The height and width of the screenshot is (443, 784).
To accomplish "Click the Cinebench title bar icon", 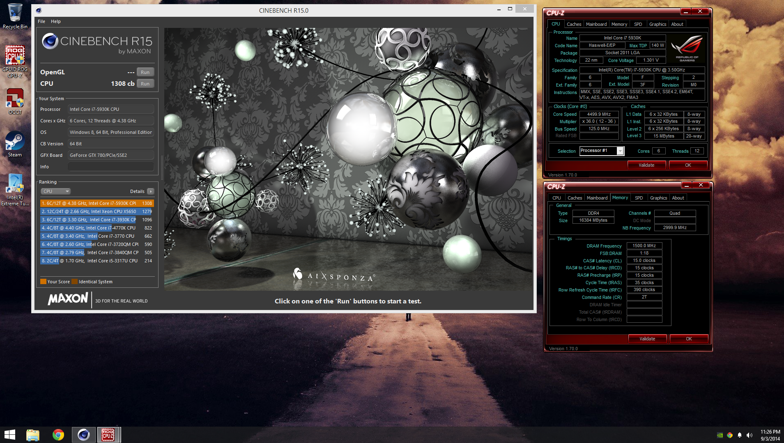I will click(x=39, y=10).
